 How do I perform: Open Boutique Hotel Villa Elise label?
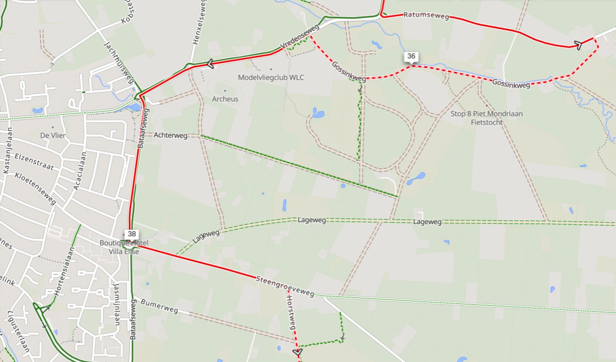124,247
